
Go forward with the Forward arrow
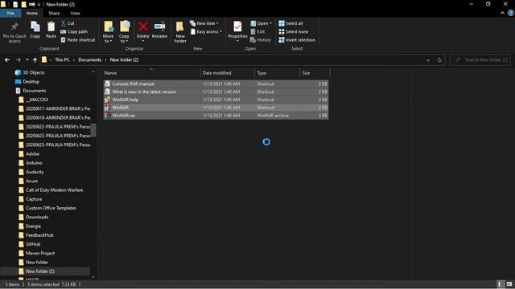[19, 60]
